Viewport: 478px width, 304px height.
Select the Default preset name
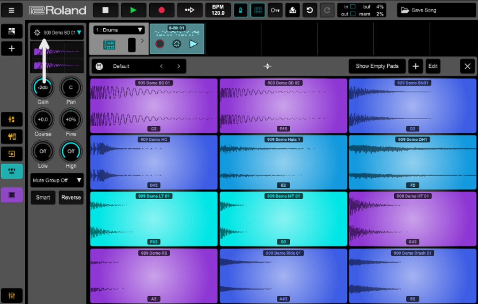pyautogui.click(x=121, y=66)
